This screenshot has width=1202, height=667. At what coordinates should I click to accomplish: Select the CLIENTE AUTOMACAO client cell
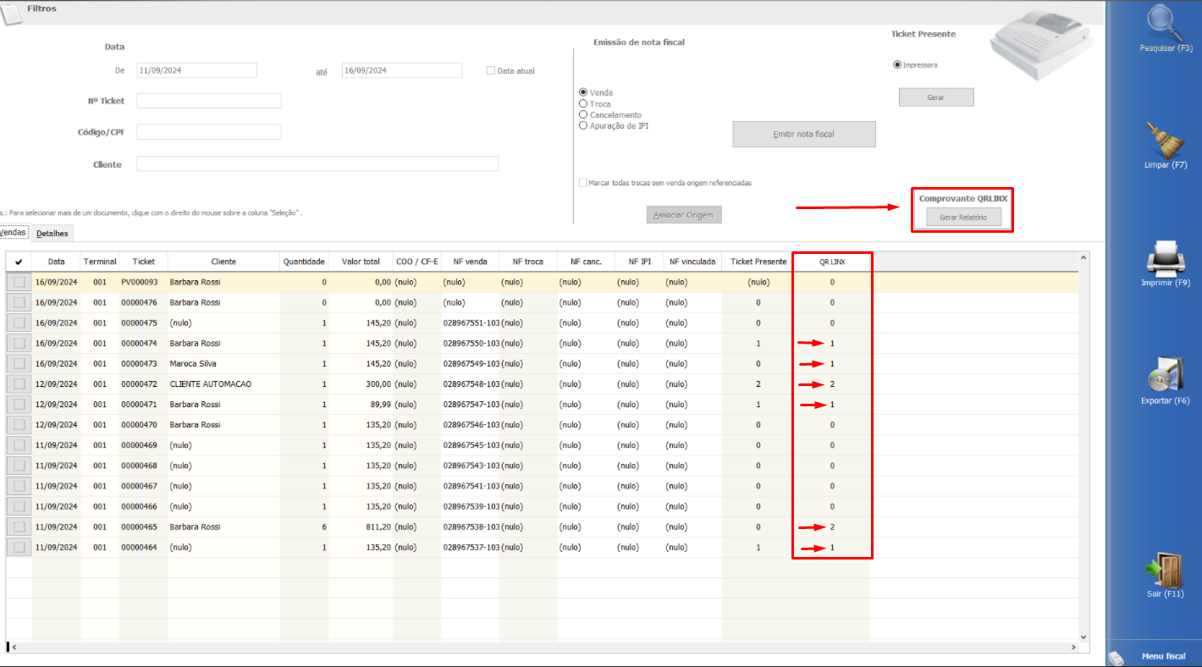[x=224, y=383]
